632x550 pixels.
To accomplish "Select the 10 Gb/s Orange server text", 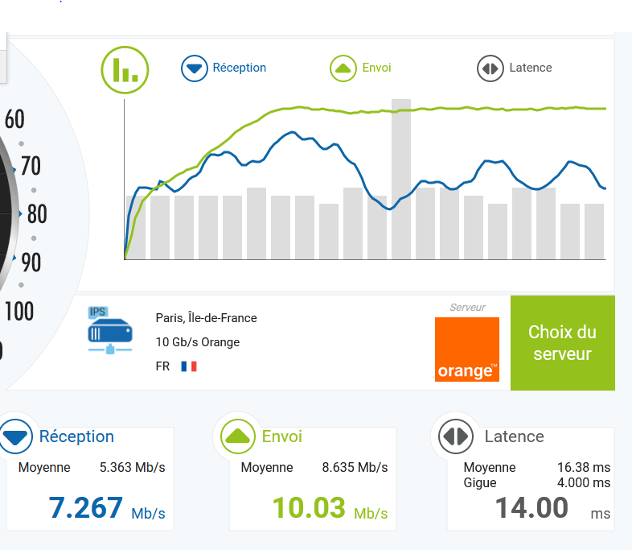I will pos(198,342).
